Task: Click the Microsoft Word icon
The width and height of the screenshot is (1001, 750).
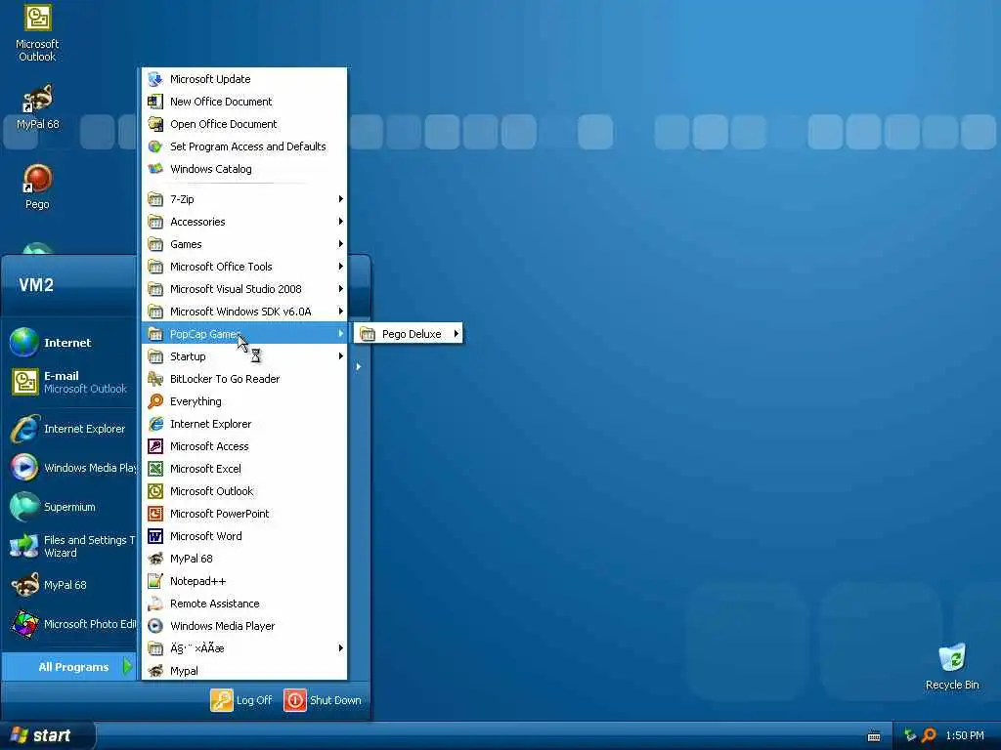Action: point(155,536)
